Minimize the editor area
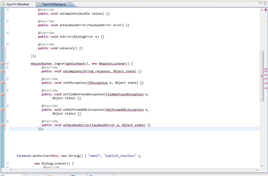Screen dimensions: 268x176 coord(260,3)
